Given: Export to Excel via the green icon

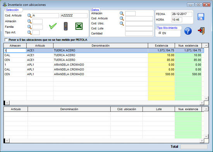Looking at the screenshot, I should pos(79,26).
